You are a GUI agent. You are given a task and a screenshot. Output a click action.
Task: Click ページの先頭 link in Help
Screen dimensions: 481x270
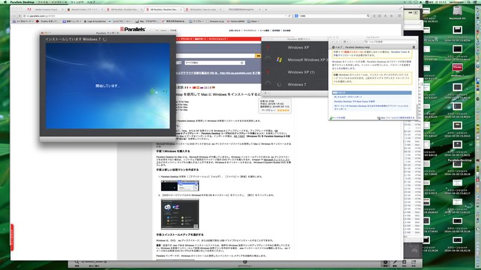337,118
